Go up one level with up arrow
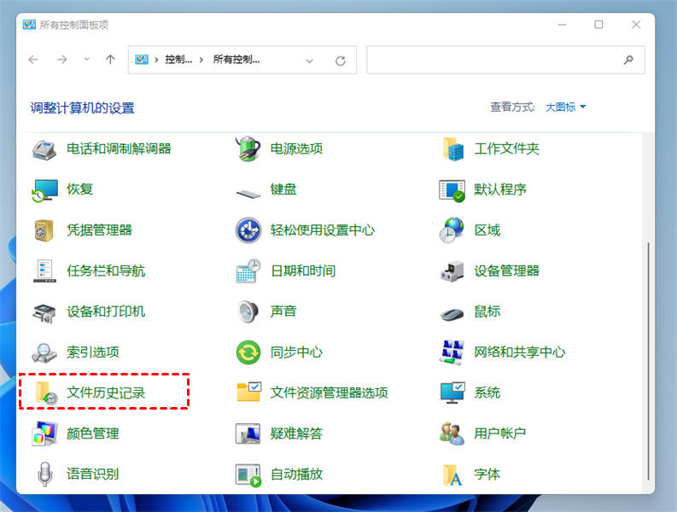 click(110, 59)
